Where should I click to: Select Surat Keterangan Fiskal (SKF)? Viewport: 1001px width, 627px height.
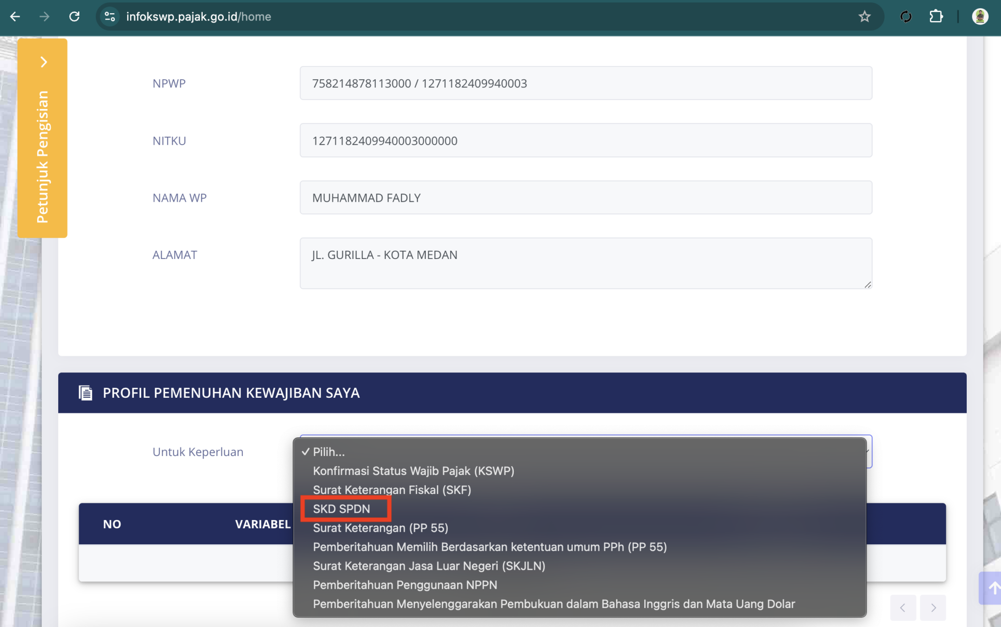coord(392,490)
